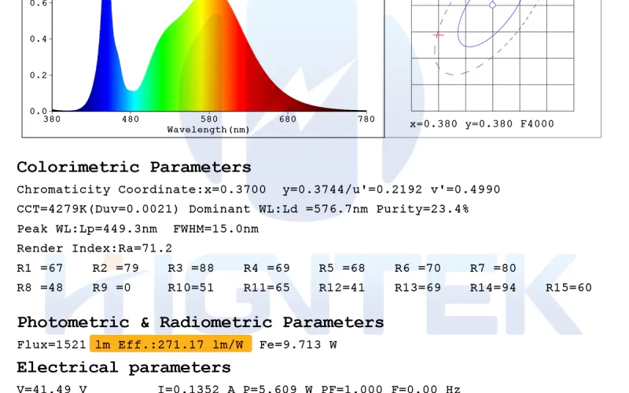
Task: Click the PF=1.000 reading
Action: tap(351, 388)
